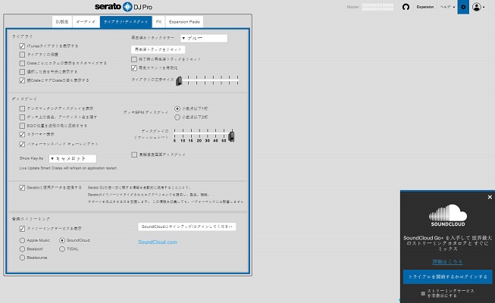Screen dimensions: 495x303
Task: Enable per-Crate column customization checkbox
Action: (22, 63)
